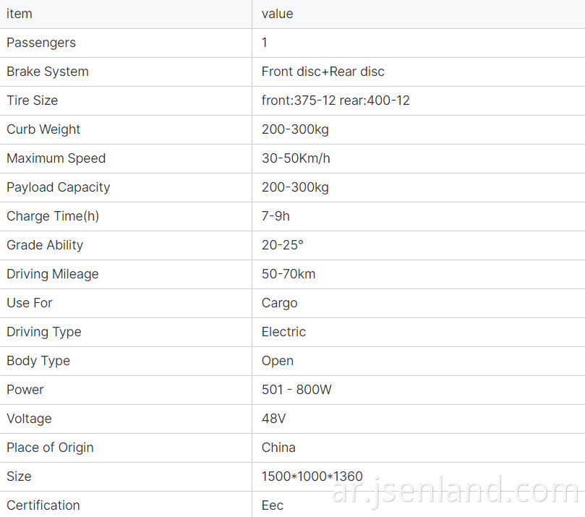
Task: Click the 'Cargo' use value
Action: tap(279, 303)
